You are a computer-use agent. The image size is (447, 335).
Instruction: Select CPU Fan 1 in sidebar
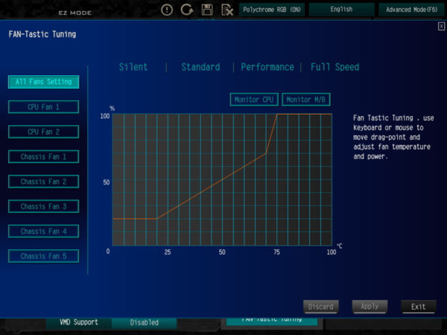tap(43, 107)
